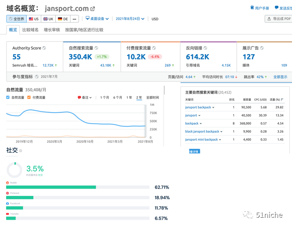
Task: Click the Pinterest icon in social list
Action: [x=7, y=193]
